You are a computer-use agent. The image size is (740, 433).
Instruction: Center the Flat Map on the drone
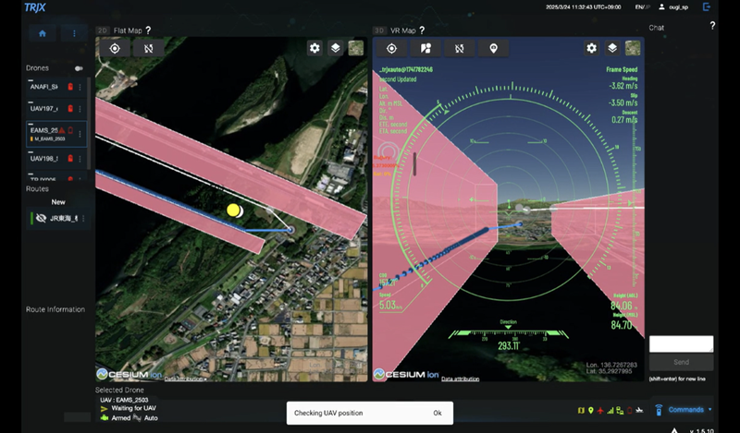coord(115,48)
